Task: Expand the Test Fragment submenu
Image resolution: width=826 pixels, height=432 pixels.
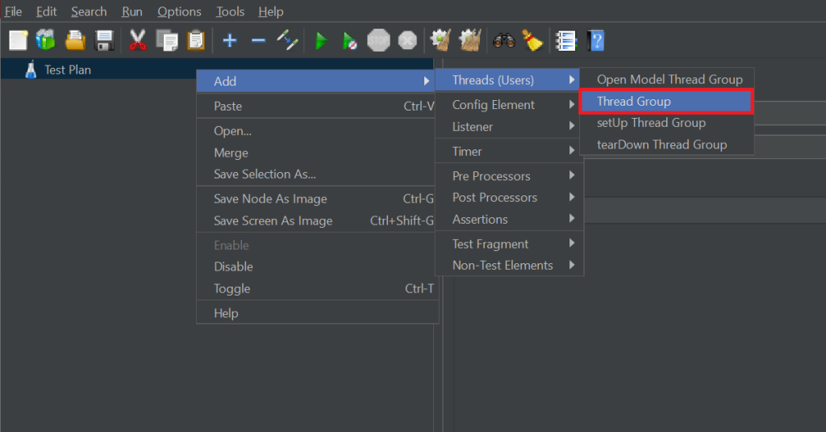Action: pos(509,244)
